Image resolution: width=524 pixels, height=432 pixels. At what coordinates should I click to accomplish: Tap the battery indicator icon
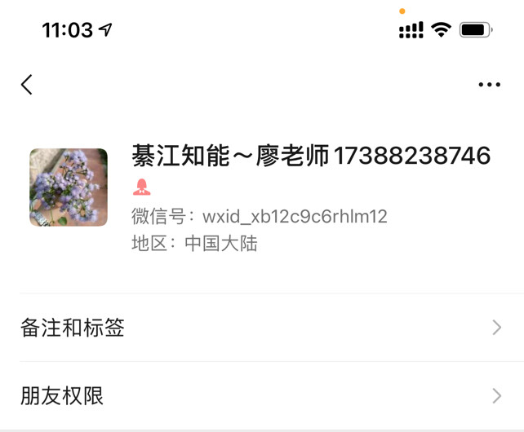pos(476,30)
